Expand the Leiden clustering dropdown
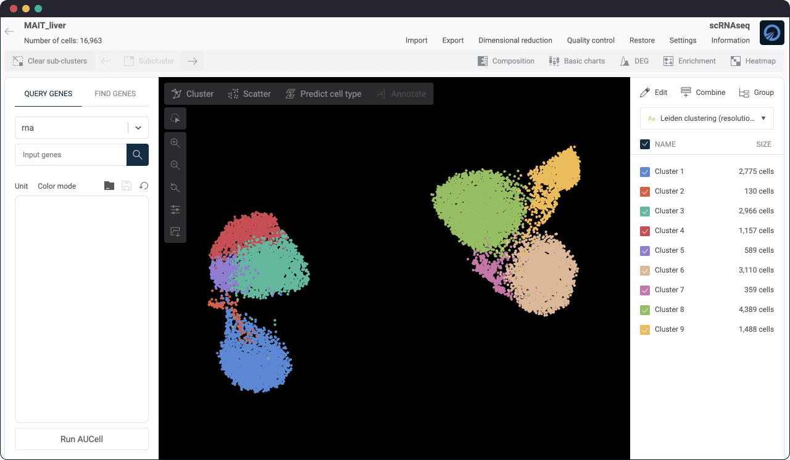Screen dimensions: 790x460 [707, 118]
